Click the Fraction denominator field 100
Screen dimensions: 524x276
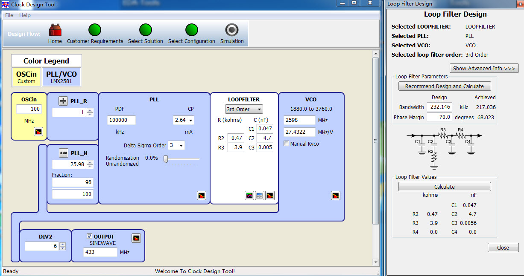[x=73, y=194]
